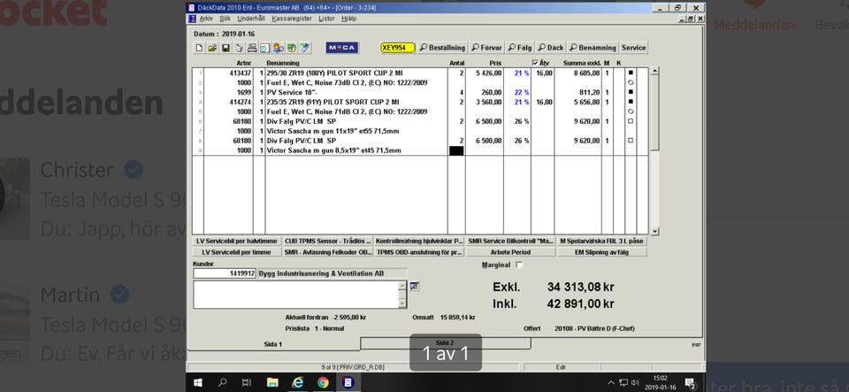
Task: Click the Beställning search button
Action: pos(442,48)
